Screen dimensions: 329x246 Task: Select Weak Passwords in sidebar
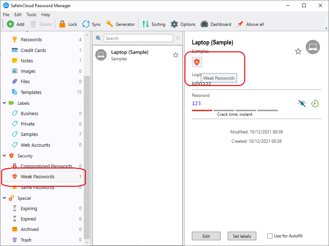tap(43, 177)
